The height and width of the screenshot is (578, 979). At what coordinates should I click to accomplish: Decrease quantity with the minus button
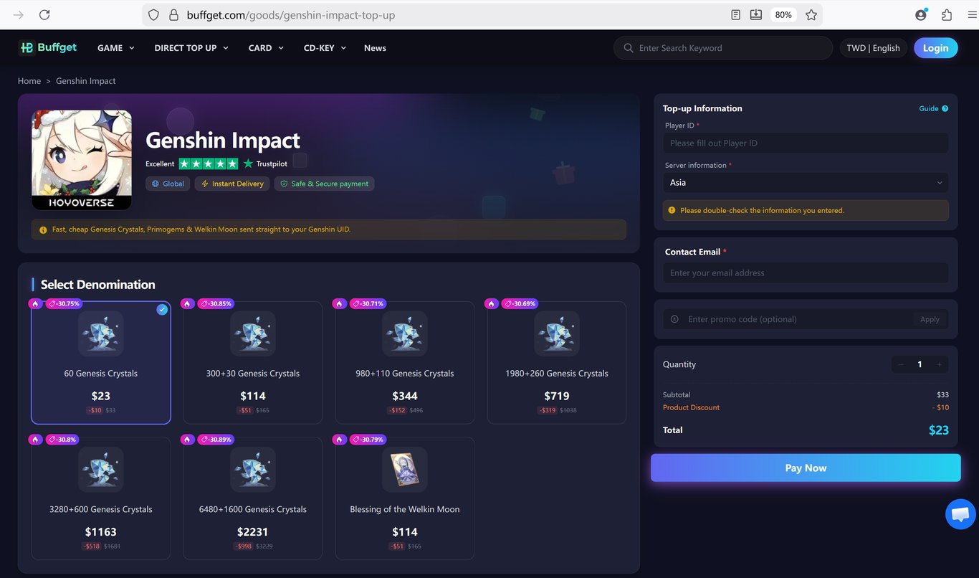coord(901,364)
